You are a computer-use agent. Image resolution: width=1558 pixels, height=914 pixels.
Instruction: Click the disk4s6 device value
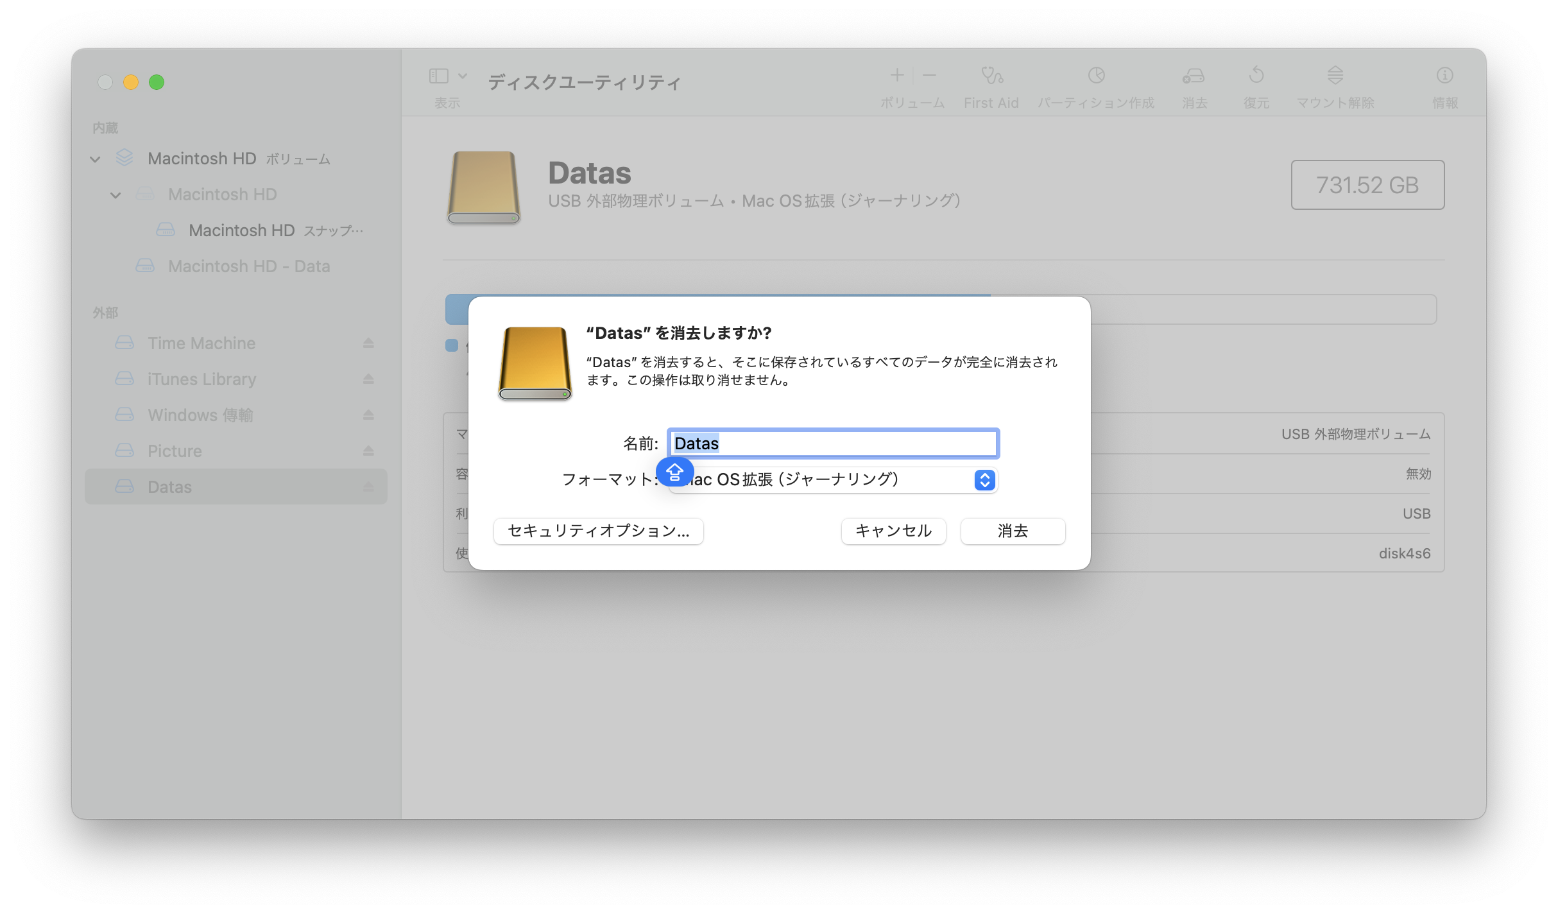1405,553
